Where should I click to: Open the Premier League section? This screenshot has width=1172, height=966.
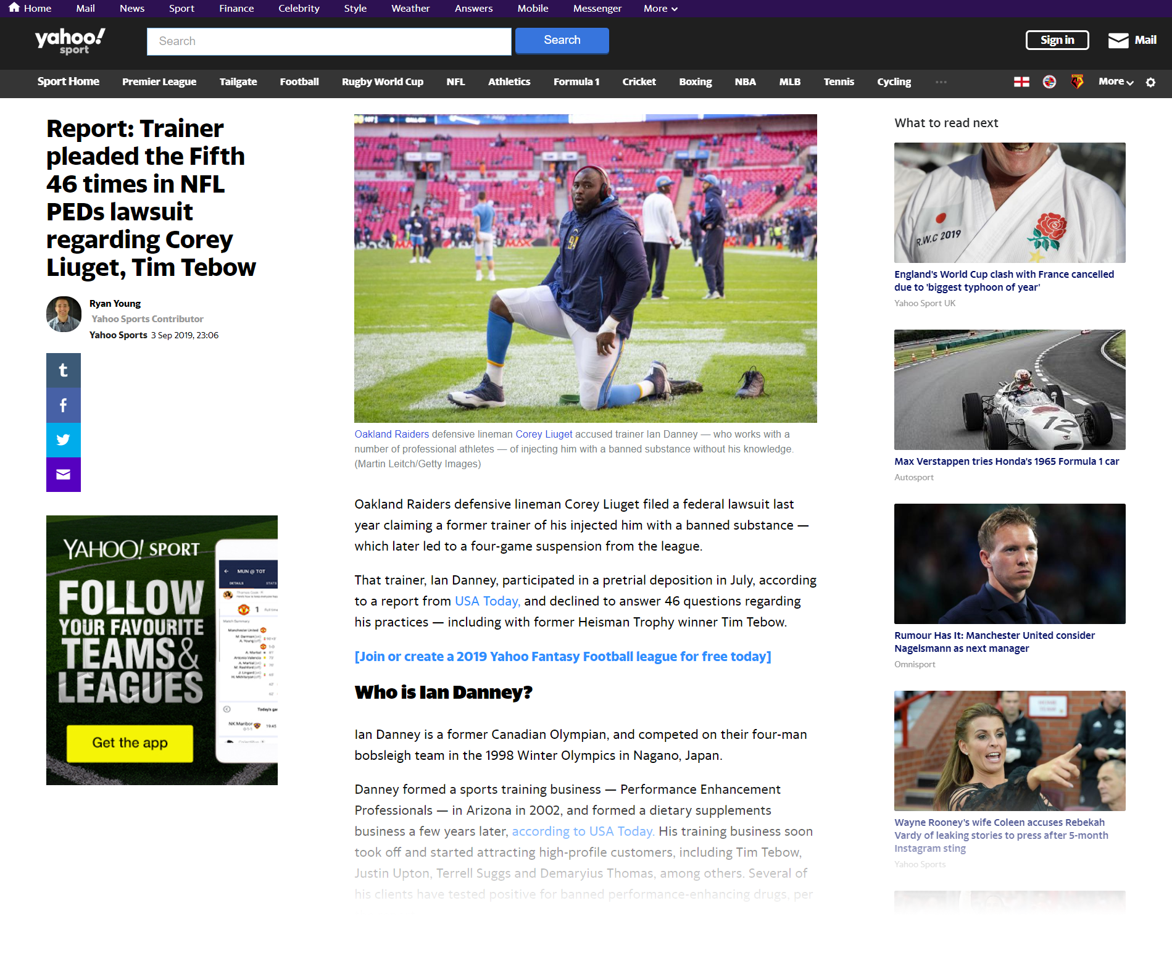159,81
